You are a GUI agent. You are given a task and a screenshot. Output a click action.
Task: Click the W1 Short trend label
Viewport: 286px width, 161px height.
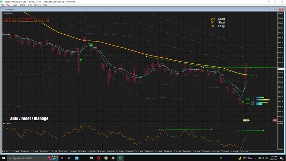(218, 19)
